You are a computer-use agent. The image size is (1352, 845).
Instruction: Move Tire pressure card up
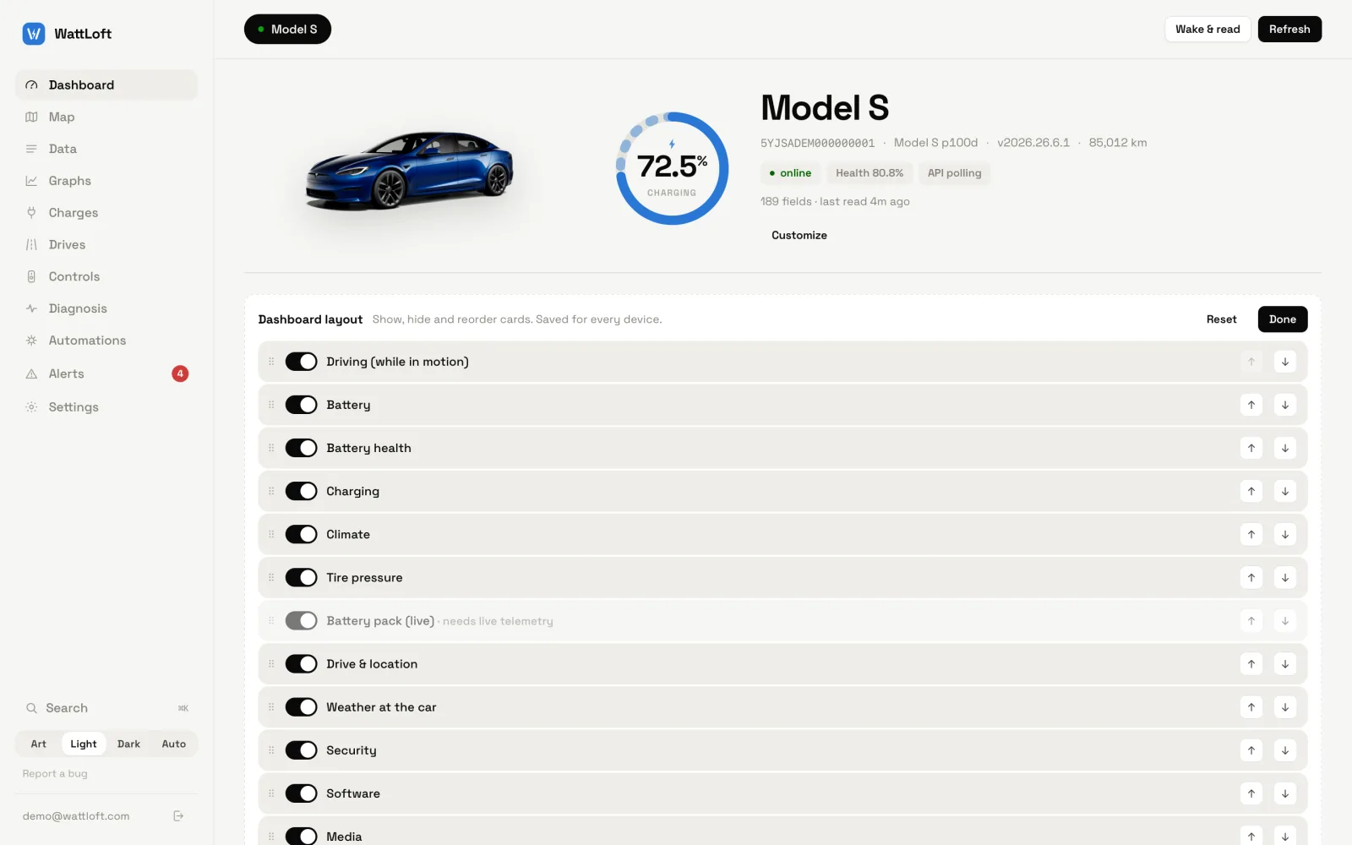(x=1251, y=577)
